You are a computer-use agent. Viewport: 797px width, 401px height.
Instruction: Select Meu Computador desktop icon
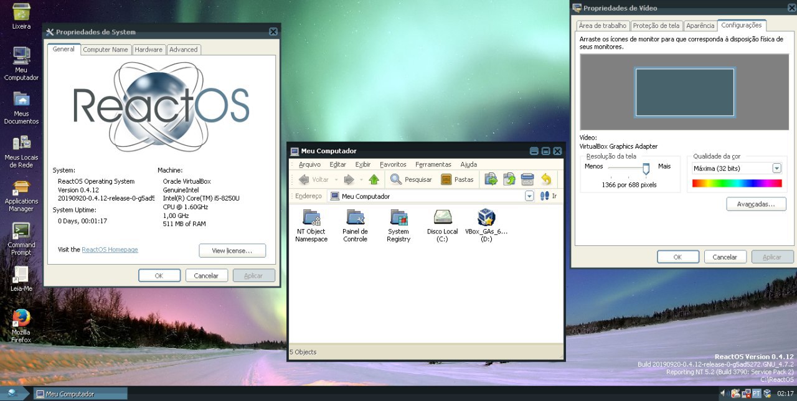(21, 64)
